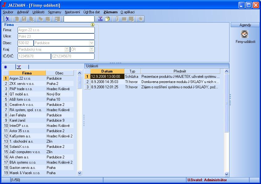Screen dimensions: 261x184
Task: Click the empty toolbar search field
Action: click(x=79, y=19)
